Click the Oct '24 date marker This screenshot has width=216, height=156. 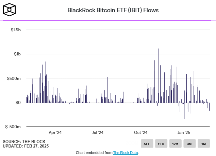(x=140, y=133)
